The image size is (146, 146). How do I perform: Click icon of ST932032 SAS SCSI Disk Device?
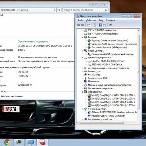(x=89, y=64)
